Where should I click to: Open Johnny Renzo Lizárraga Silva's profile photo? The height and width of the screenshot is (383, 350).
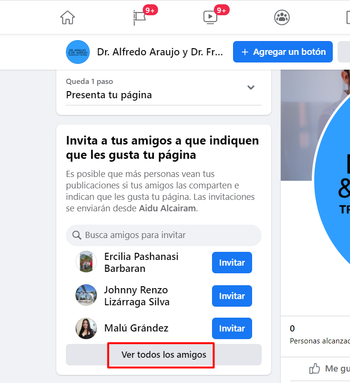pos(86,295)
